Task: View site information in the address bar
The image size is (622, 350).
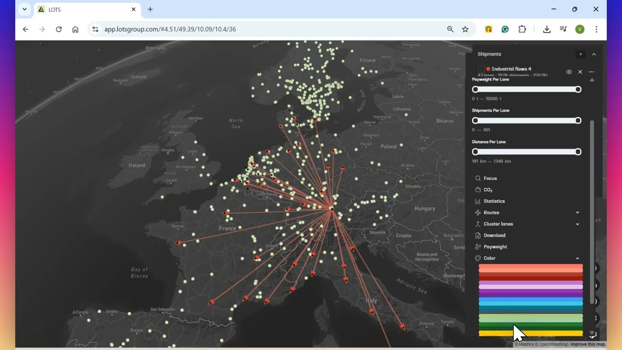Action: coord(95,29)
